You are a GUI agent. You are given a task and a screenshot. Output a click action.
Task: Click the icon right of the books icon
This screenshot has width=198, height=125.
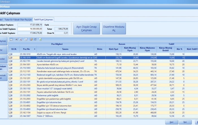tap(35, 39)
